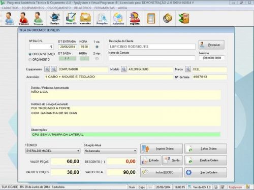Click the exit door toolbar icon
This screenshot has height=190, width=254.
(184, 18)
